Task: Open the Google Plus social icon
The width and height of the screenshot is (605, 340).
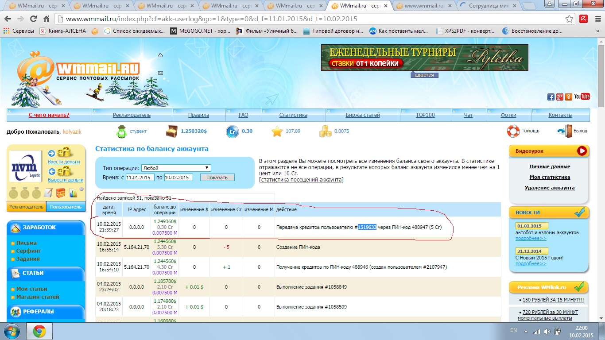Action: coord(560,97)
